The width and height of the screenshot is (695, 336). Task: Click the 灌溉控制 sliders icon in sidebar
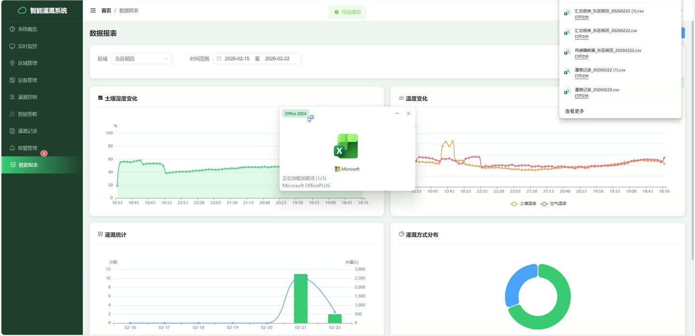click(x=13, y=97)
